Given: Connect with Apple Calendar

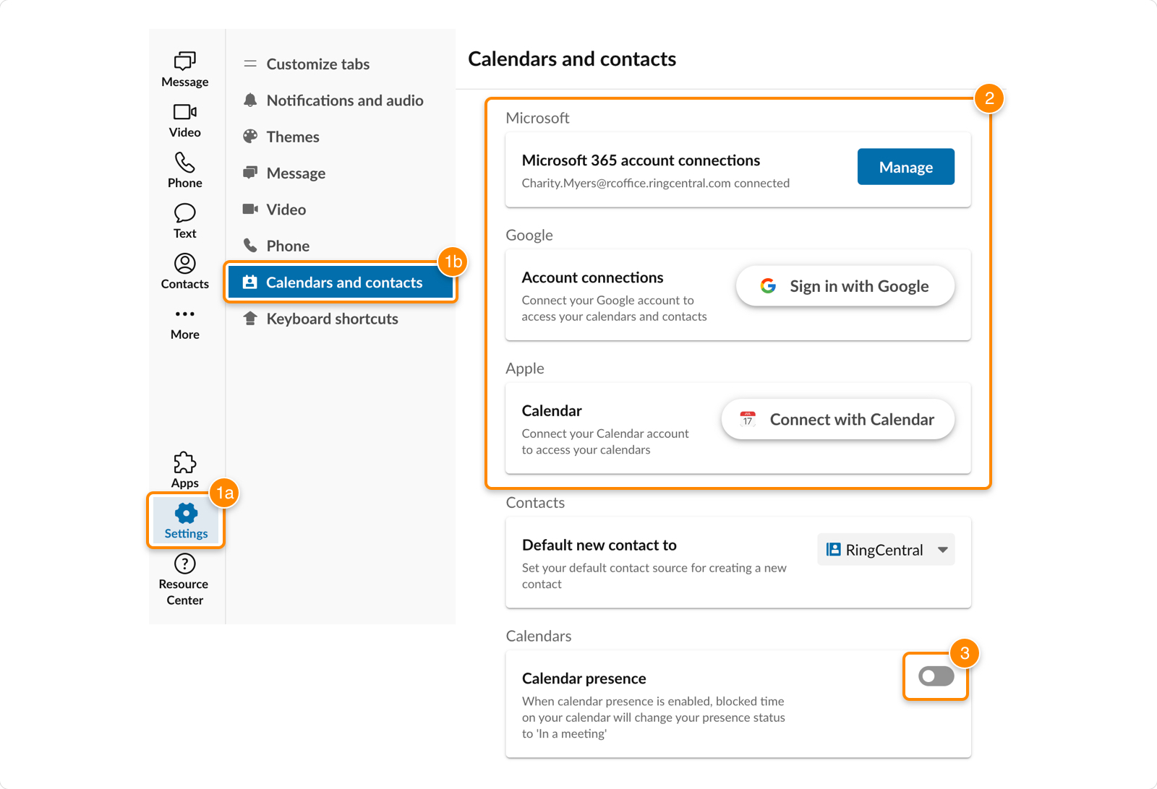Looking at the screenshot, I should pos(837,419).
